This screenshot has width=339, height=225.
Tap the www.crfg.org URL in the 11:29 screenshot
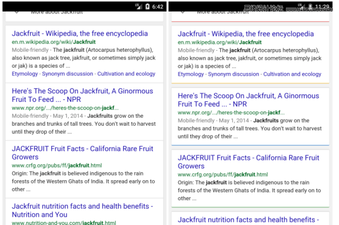coord(223,174)
